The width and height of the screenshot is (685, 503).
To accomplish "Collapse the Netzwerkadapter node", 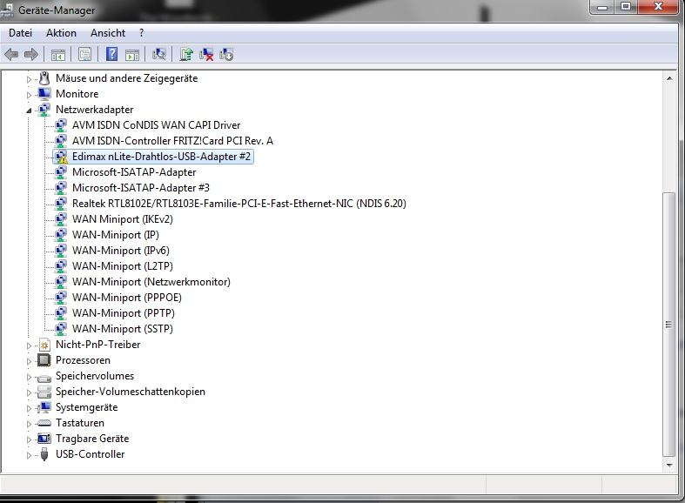I will coord(29,111).
